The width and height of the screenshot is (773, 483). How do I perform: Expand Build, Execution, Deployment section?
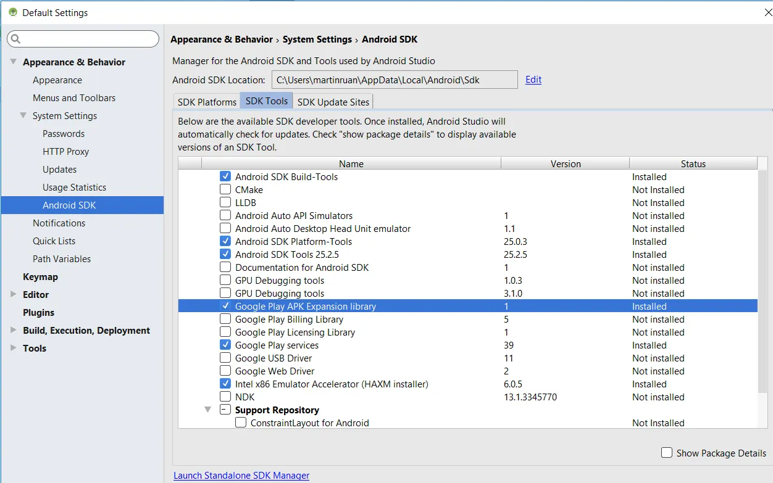14,330
